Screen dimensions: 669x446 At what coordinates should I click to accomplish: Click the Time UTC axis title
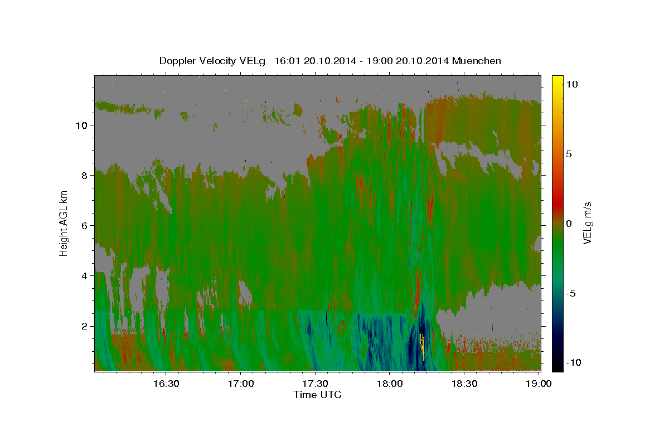click(x=317, y=395)
